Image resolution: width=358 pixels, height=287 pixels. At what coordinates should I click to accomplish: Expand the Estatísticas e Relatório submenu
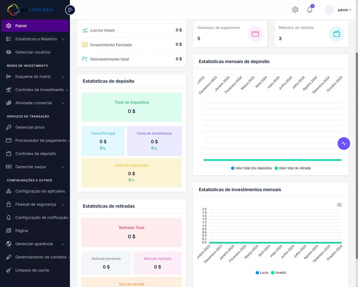coord(36,39)
